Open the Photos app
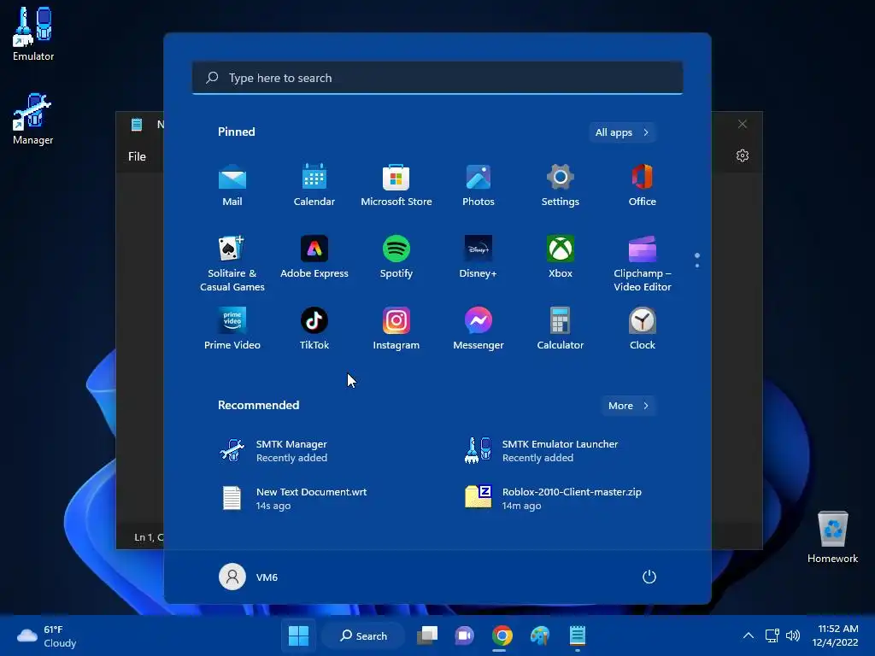875x656 pixels. (479, 185)
